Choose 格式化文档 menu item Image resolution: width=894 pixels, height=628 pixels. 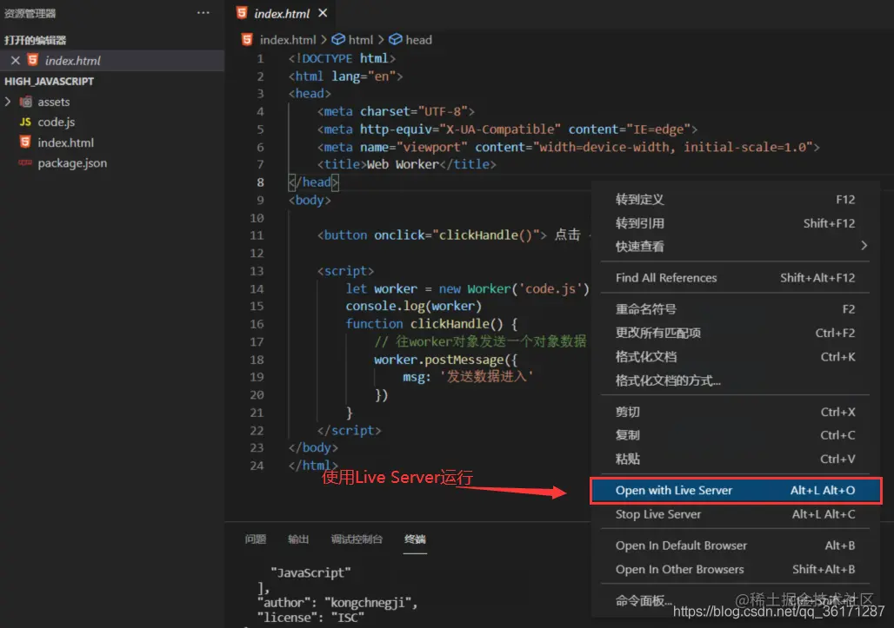(x=735, y=357)
